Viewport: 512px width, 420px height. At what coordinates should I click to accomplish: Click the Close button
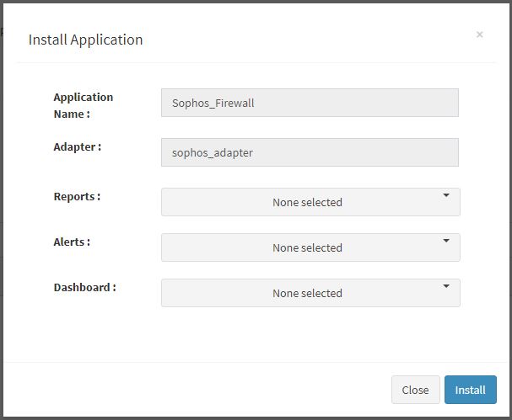pos(415,390)
